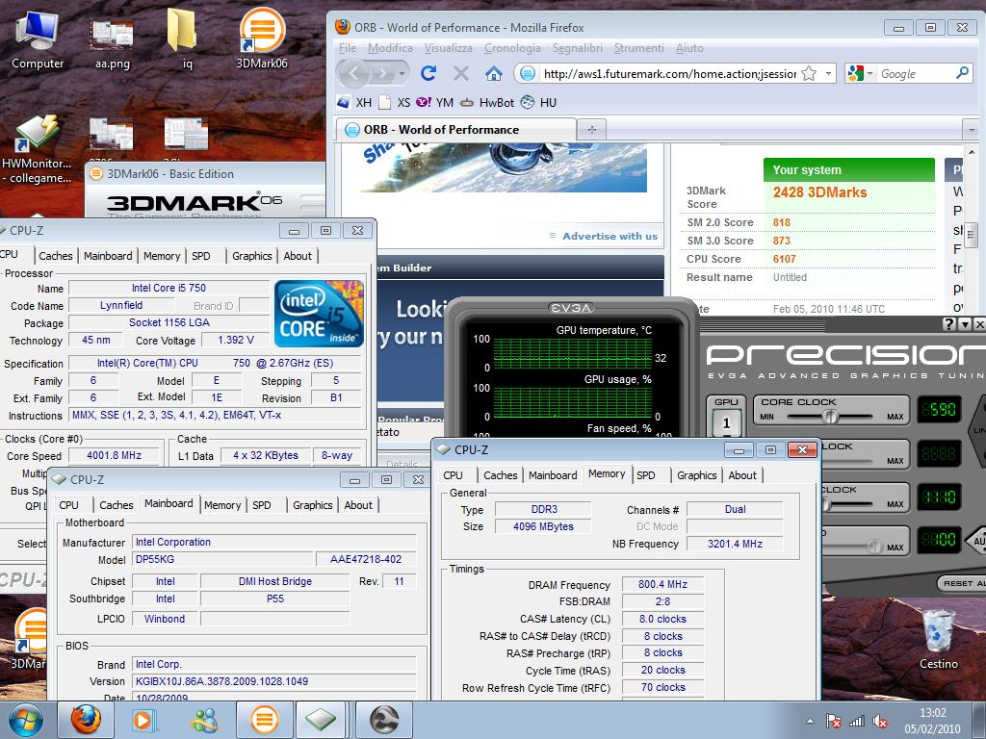The width and height of the screenshot is (986, 739).
Task: Open search engine selector dropdown
Action: point(870,73)
